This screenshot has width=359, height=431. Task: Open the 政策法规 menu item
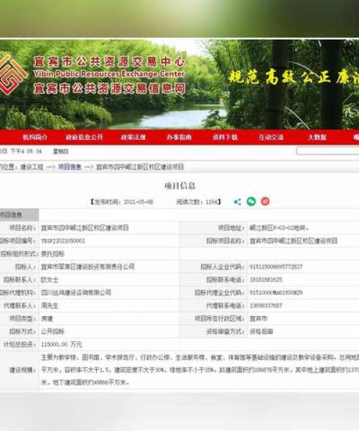(134, 137)
